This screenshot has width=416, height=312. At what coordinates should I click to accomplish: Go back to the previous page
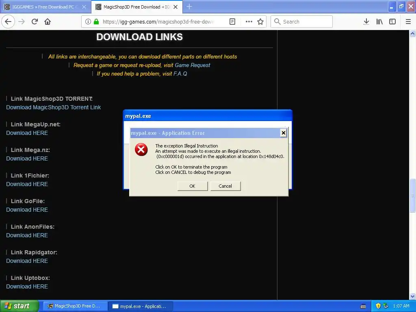[x=8, y=22]
